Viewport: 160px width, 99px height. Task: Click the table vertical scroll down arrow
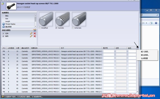[137, 92]
